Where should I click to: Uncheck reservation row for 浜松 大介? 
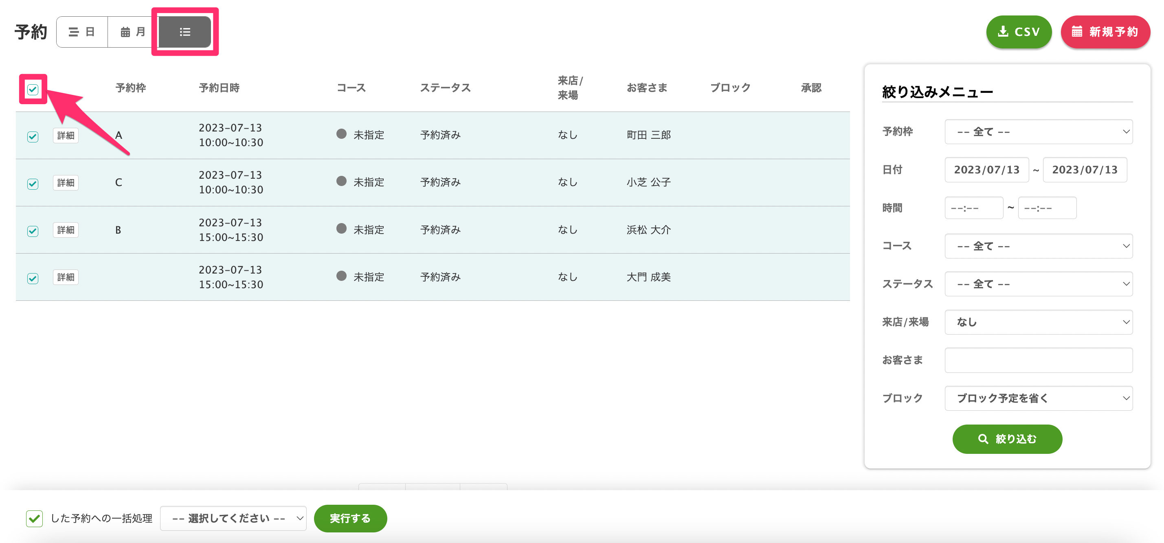pos(33,230)
